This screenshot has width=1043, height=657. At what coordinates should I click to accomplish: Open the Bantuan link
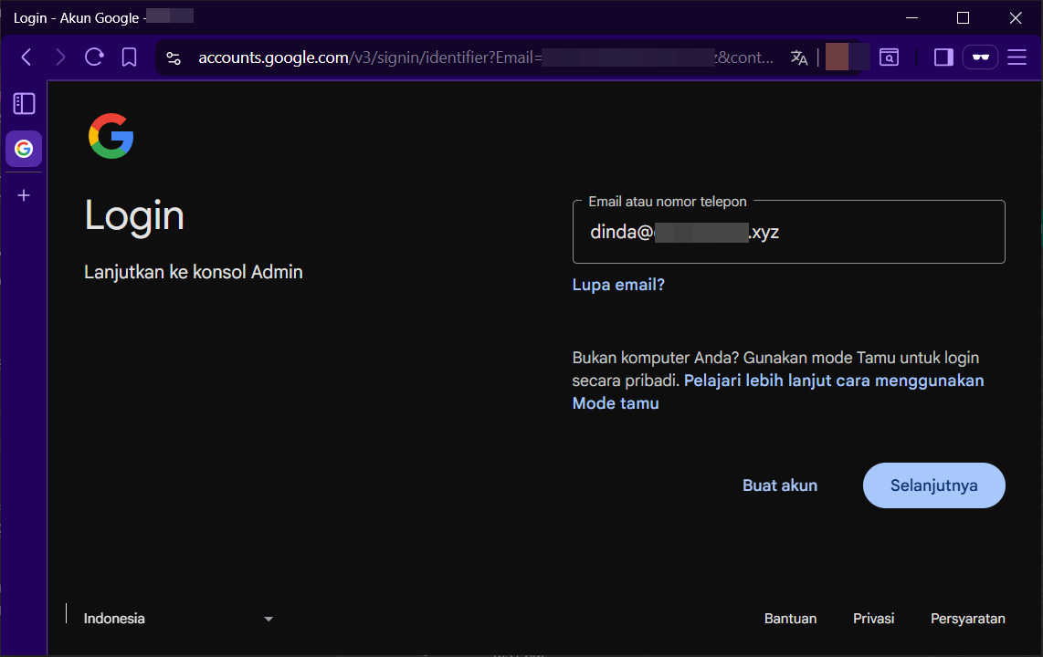pyautogui.click(x=790, y=619)
